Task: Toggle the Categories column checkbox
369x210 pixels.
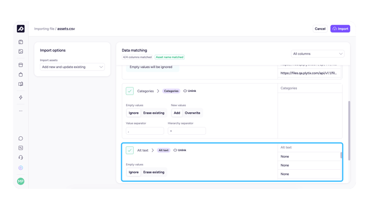Action: point(129,91)
